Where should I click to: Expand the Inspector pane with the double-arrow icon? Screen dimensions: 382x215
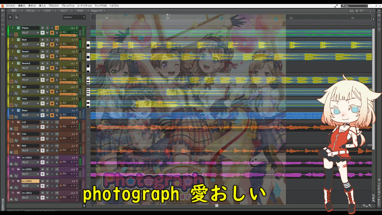coord(3,10)
